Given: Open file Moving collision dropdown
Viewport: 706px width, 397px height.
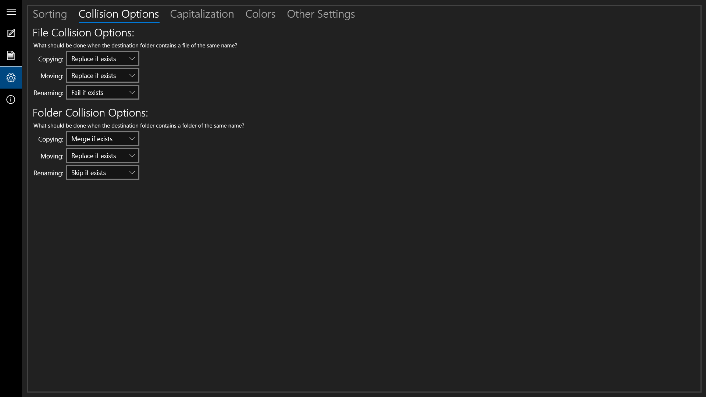Looking at the screenshot, I should click(x=103, y=76).
